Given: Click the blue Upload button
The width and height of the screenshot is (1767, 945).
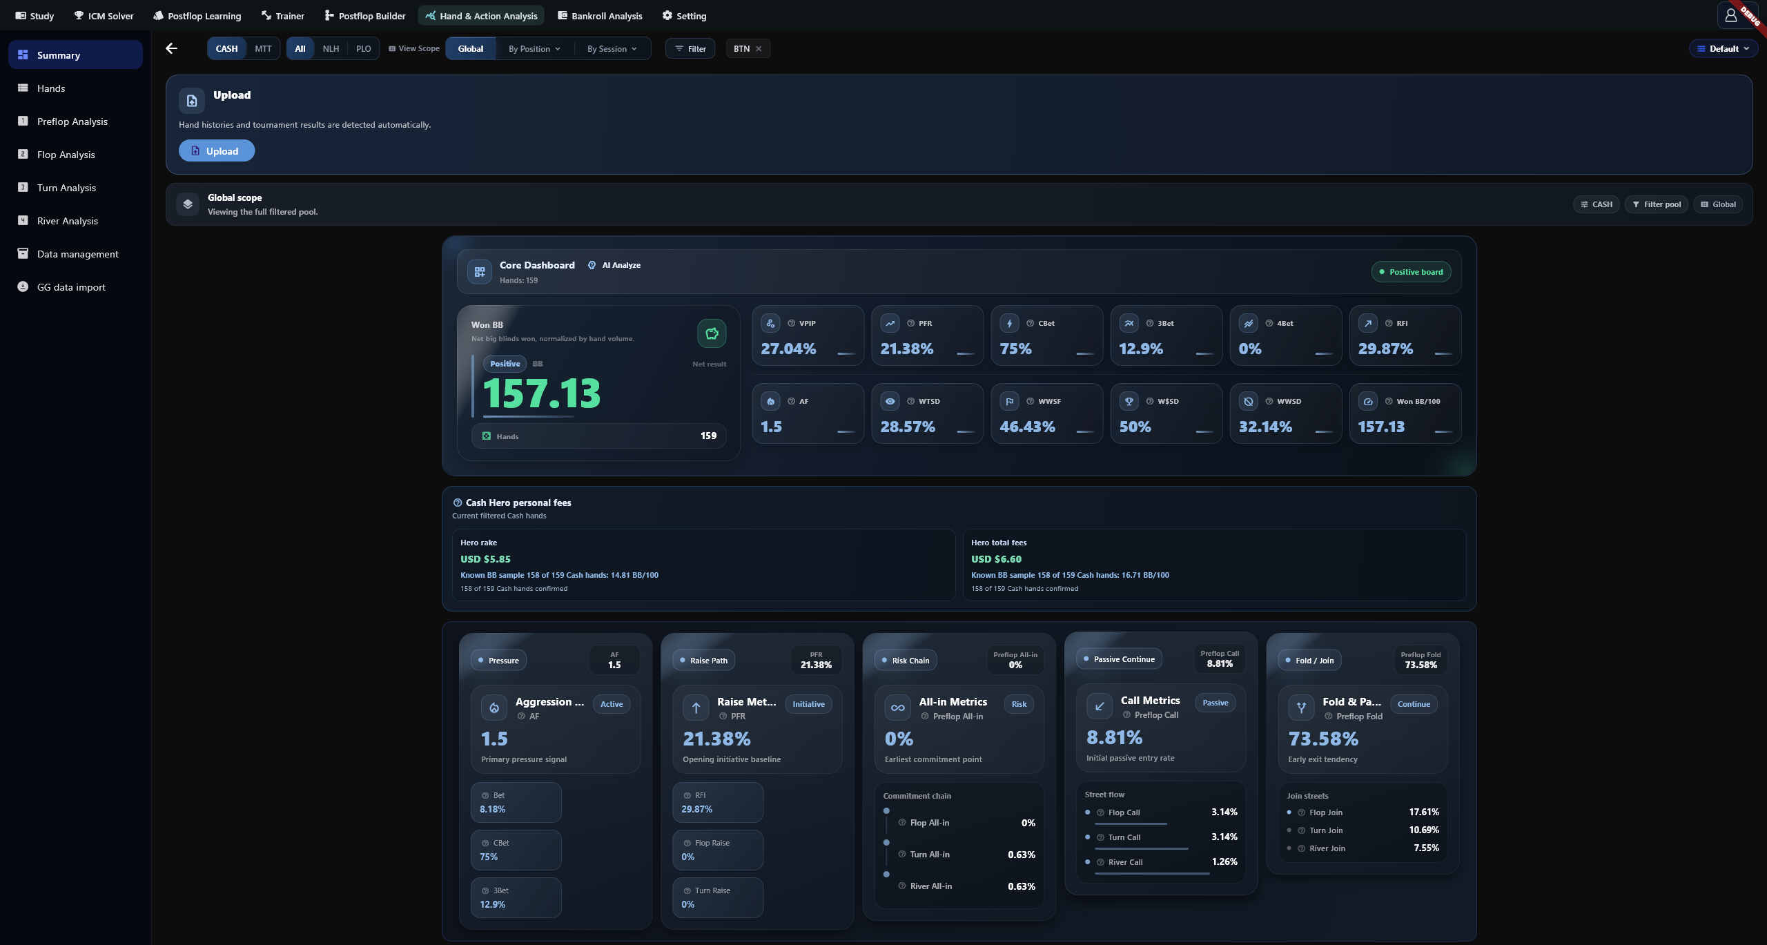Looking at the screenshot, I should pyautogui.click(x=217, y=150).
